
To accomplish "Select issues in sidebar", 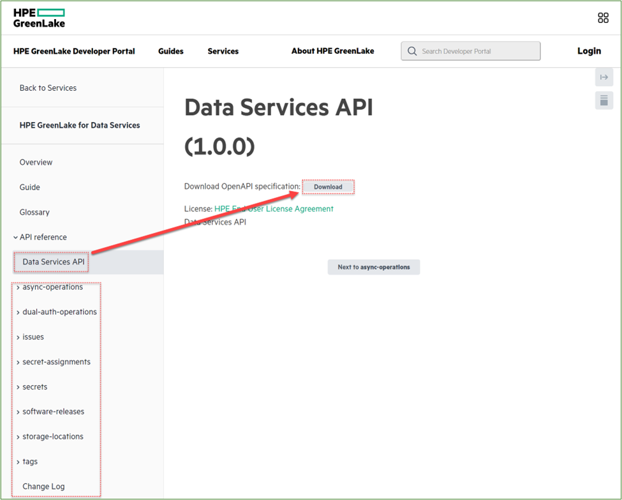I will (x=33, y=337).
